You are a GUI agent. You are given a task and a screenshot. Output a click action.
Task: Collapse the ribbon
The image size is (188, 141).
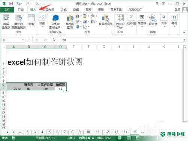tap(184, 33)
